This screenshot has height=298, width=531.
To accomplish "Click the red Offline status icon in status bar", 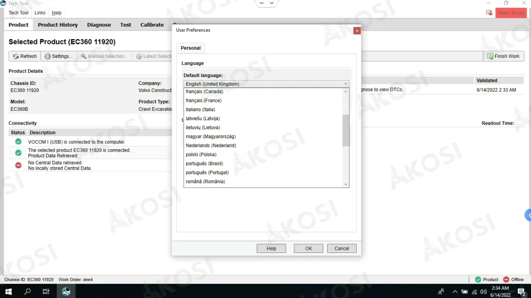I will [x=506, y=280].
